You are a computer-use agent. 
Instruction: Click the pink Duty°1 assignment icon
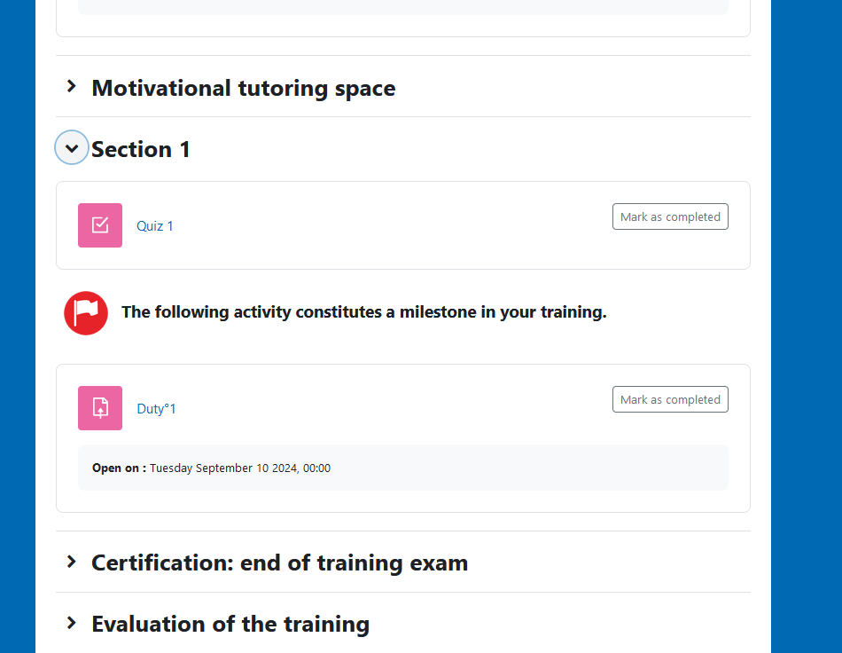coord(100,408)
